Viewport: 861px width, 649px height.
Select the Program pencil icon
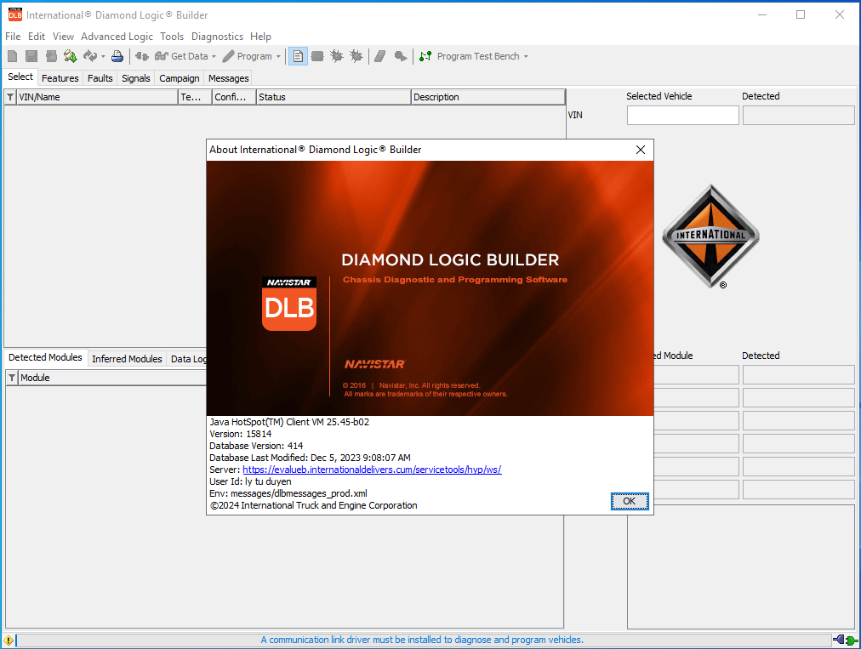[230, 56]
